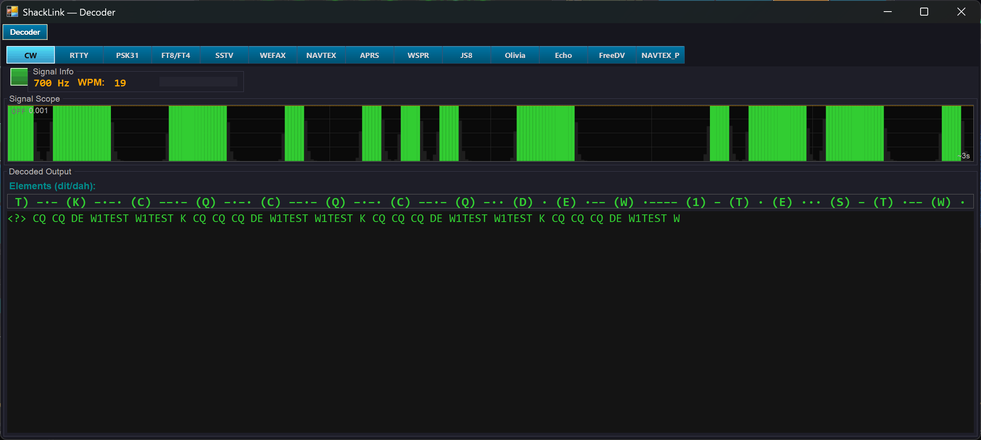The image size is (981, 440).
Task: Click the 700 Hz frequency readout
Action: tap(51, 83)
